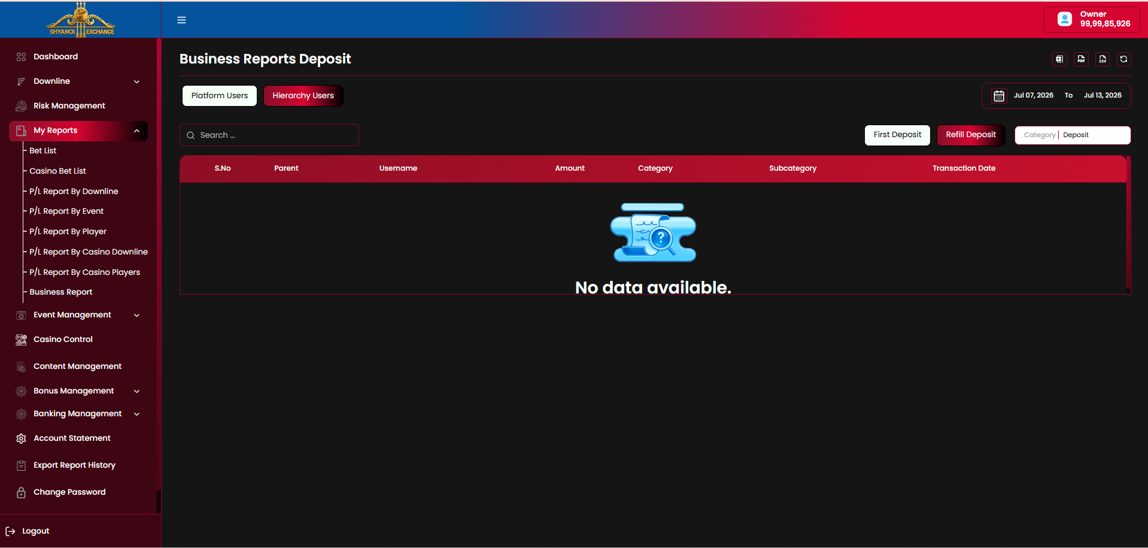
Task: Click the Logout arrow icon
Action: (10, 531)
